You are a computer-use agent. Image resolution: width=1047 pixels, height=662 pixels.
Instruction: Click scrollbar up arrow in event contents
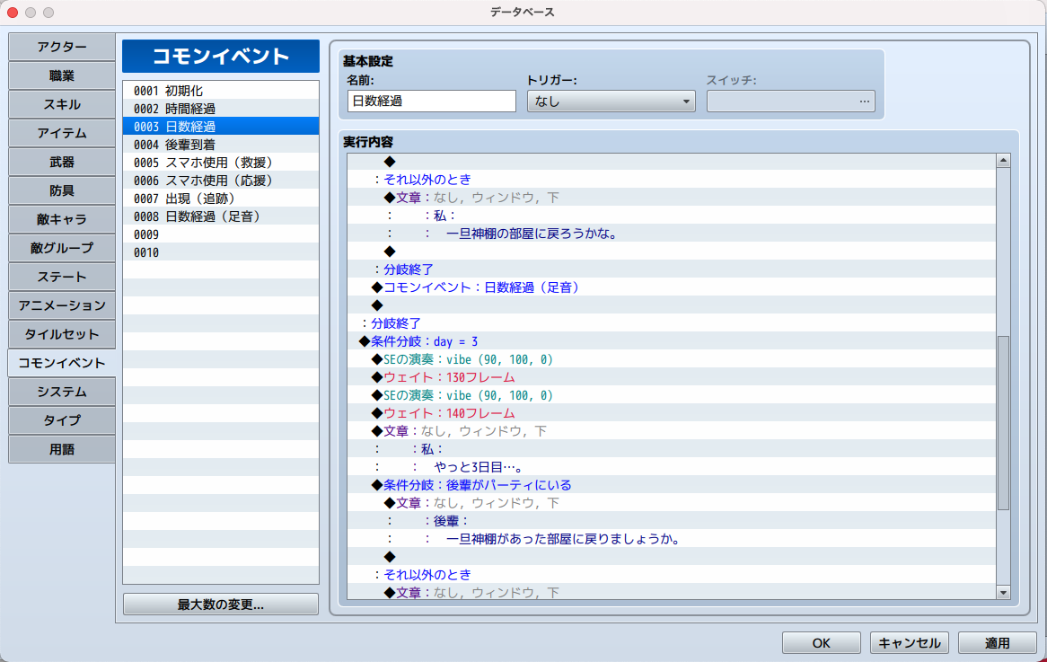pyautogui.click(x=1003, y=161)
